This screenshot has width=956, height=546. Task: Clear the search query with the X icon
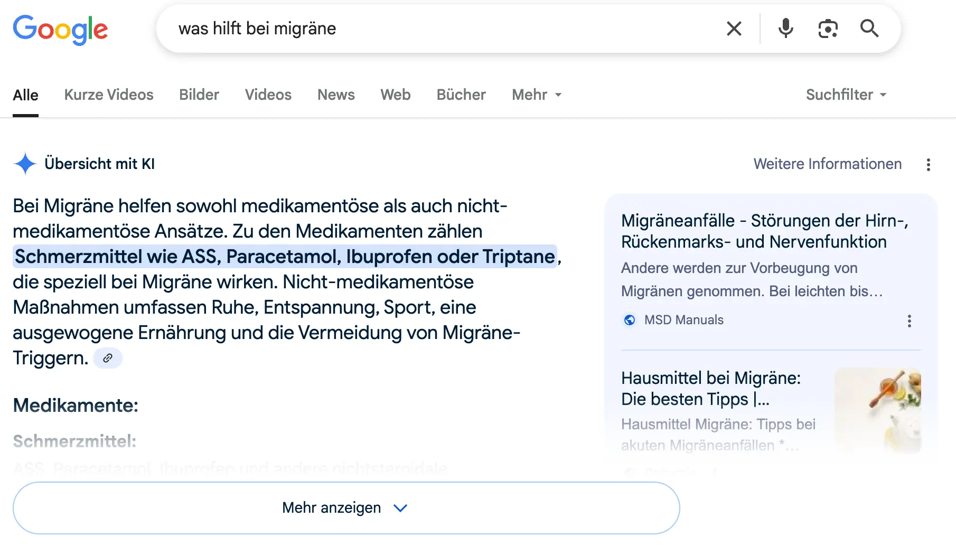click(x=734, y=29)
